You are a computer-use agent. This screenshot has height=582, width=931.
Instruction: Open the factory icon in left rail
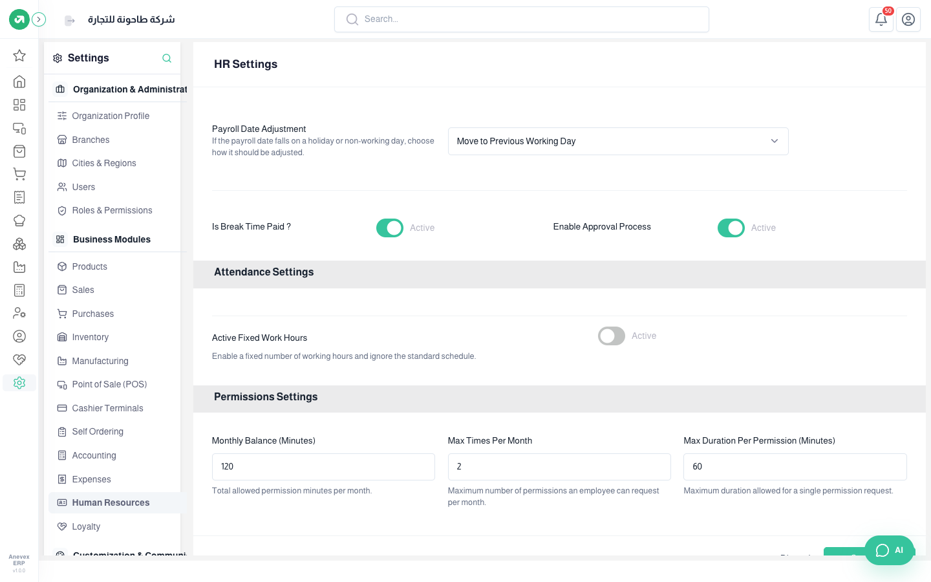(x=19, y=267)
